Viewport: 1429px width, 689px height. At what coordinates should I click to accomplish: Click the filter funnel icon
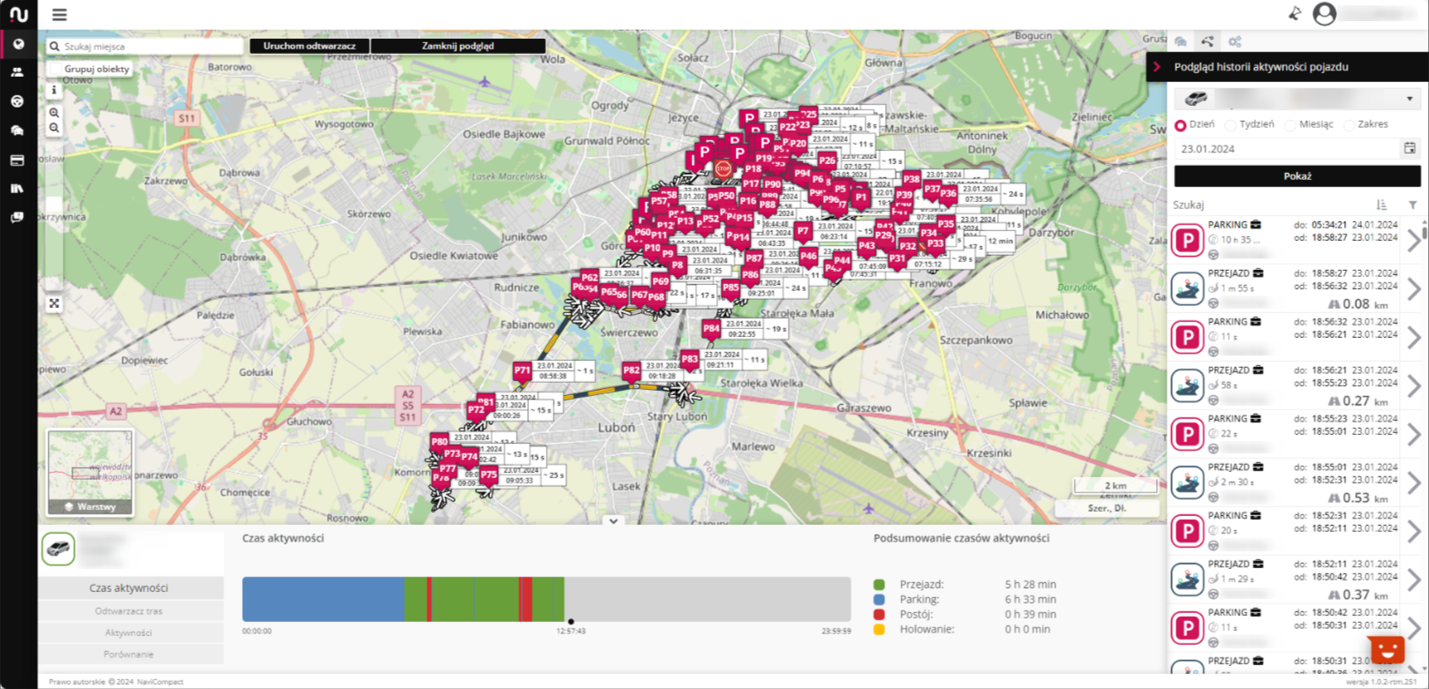[1412, 205]
